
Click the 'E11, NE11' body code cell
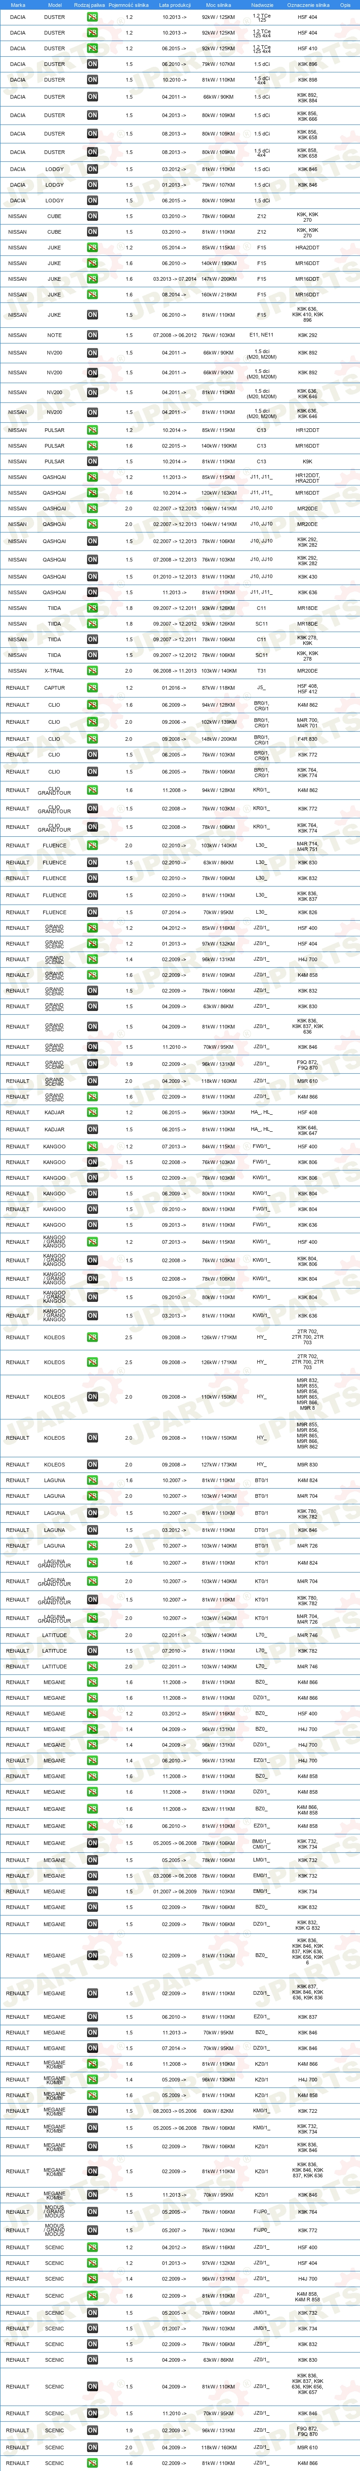261,336
